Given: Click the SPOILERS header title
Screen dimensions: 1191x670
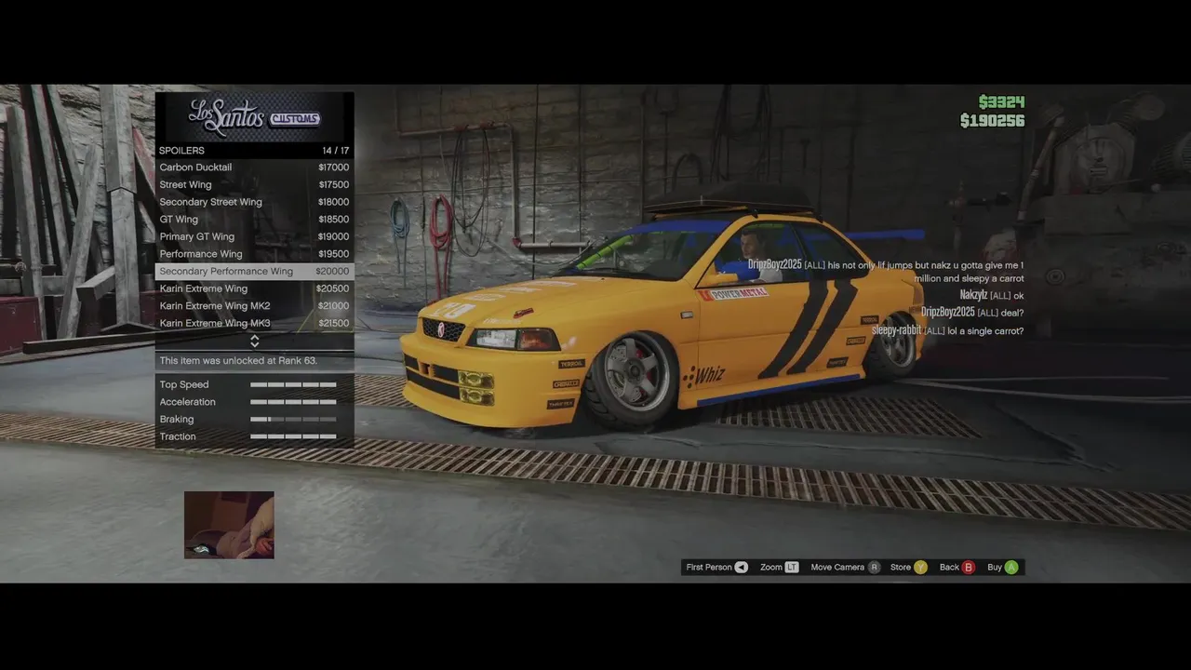Looking at the screenshot, I should point(181,151).
